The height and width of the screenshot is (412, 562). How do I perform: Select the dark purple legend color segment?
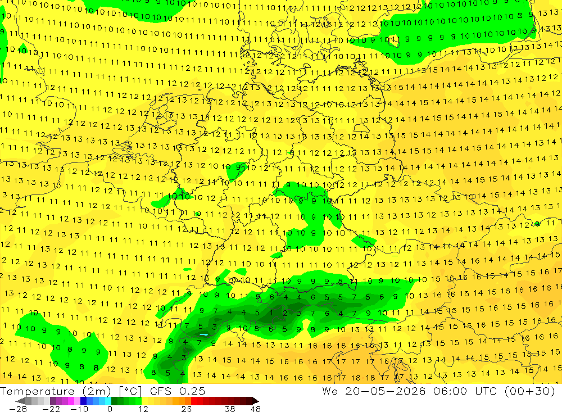point(53,401)
